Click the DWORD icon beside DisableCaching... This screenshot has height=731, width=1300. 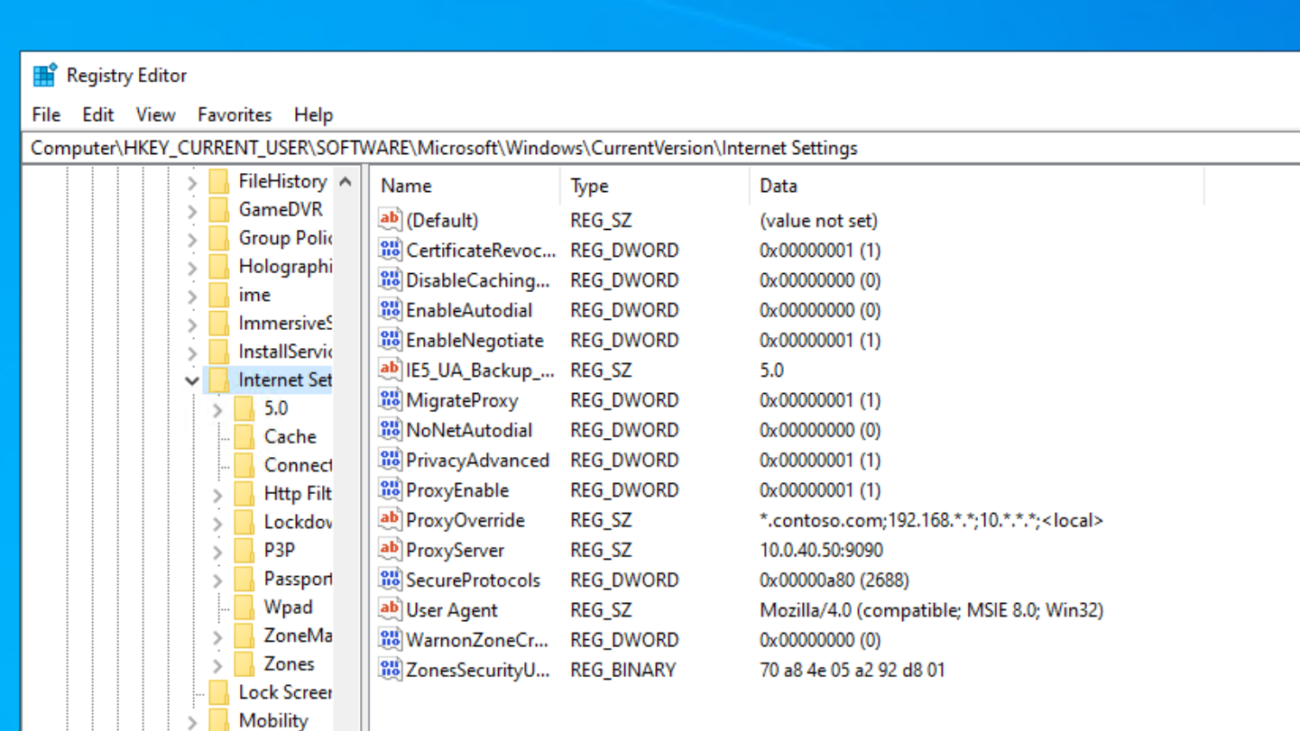click(390, 280)
